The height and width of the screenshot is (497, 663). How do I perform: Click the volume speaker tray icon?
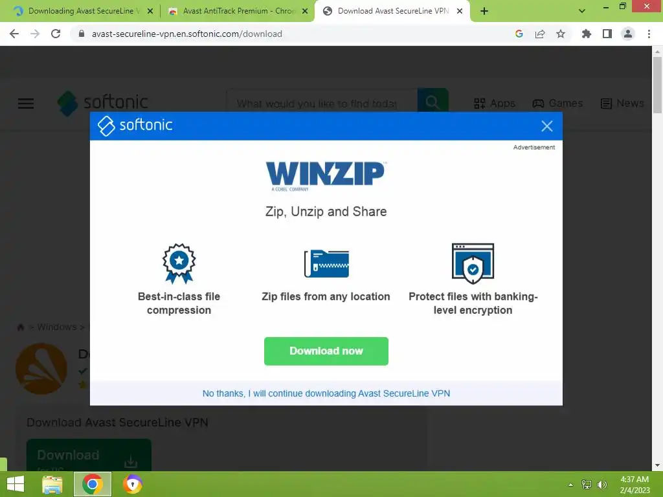(601, 485)
